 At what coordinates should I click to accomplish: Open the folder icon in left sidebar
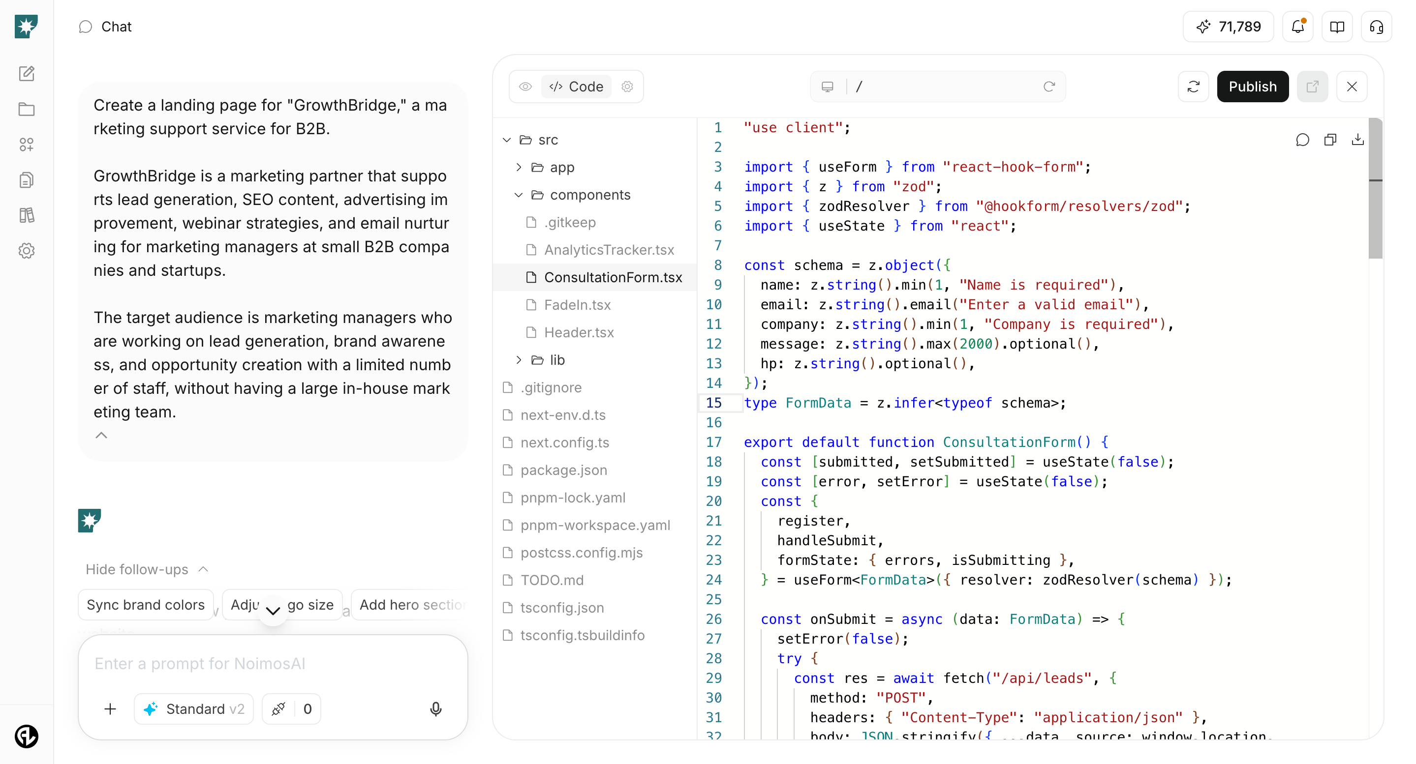point(27,109)
